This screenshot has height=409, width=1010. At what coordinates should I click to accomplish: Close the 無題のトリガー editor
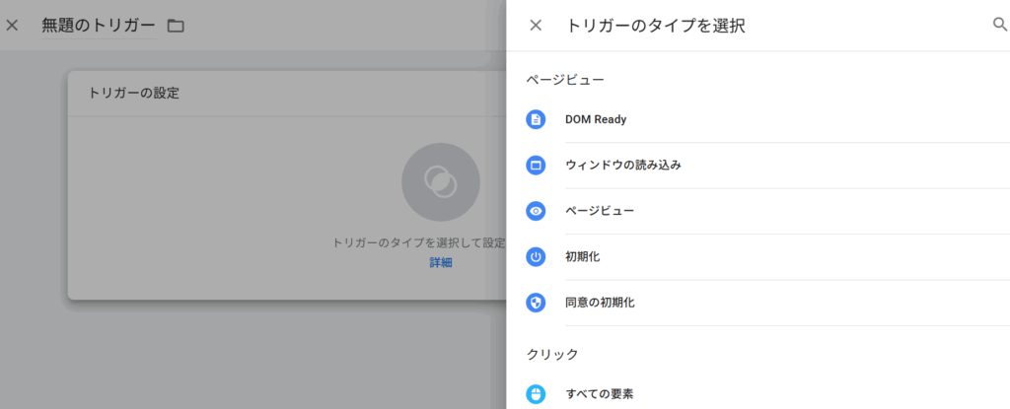pyautogui.click(x=12, y=26)
